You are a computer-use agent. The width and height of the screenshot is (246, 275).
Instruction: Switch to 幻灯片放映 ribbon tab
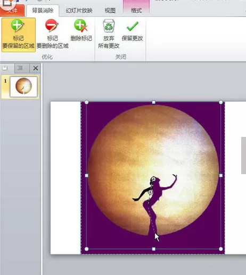click(x=79, y=11)
